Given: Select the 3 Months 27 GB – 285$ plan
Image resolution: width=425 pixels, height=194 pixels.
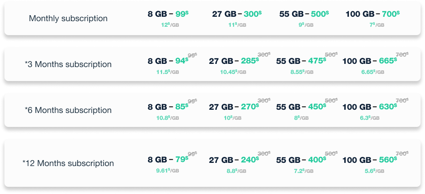Looking at the screenshot, I should [234, 61].
